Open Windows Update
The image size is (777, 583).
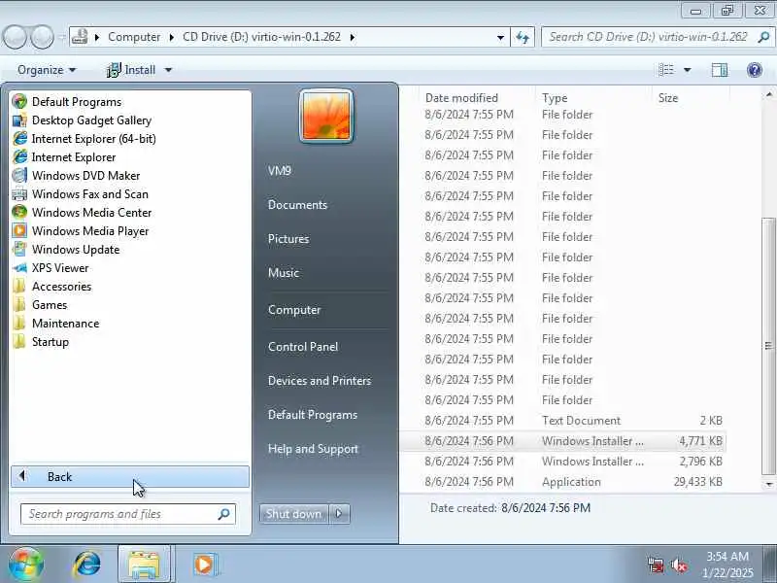click(x=76, y=250)
